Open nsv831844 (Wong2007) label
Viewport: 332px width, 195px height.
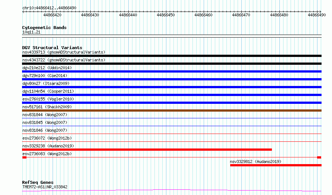pos(45,115)
